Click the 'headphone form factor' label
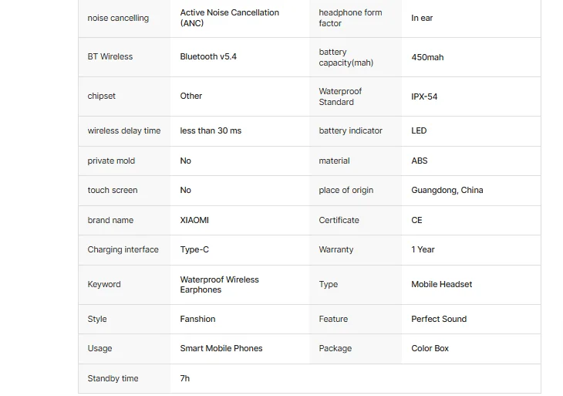The height and width of the screenshot is (396, 563). click(x=350, y=18)
